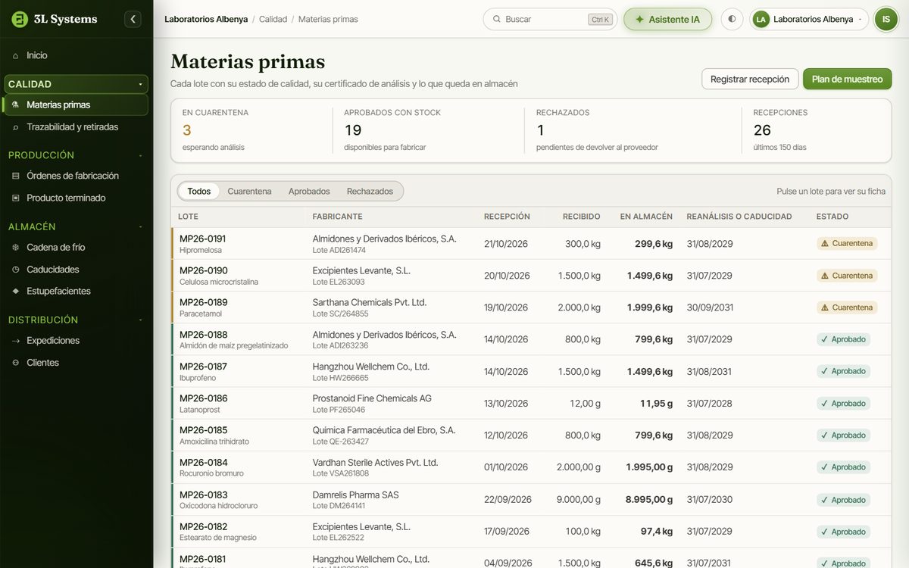Image resolution: width=909 pixels, height=568 pixels.
Task: Click the sparkle icon on Asistente IA
Action: tap(639, 19)
